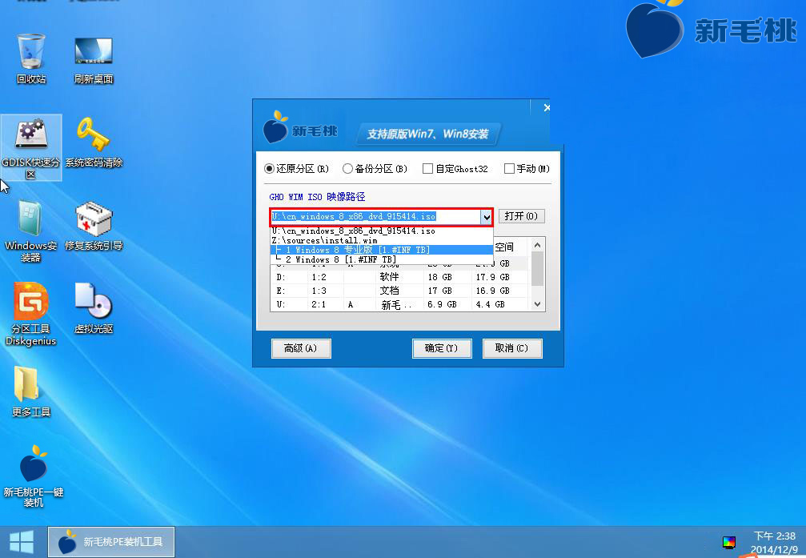The height and width of the screenshot is (558, 806).
Task: Launch GDISK快速分区 partition tool icon
Action: point(31,148)
